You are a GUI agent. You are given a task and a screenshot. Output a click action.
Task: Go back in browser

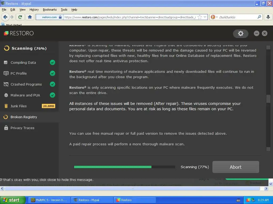coord(5,17)
